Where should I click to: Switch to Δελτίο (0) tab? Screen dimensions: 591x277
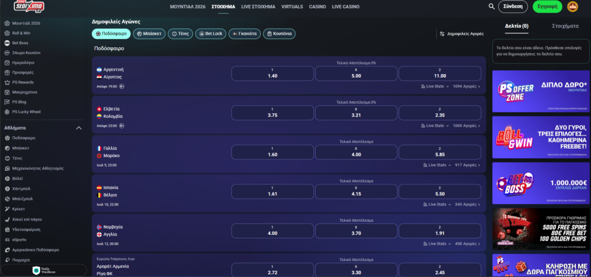point(517,26)
